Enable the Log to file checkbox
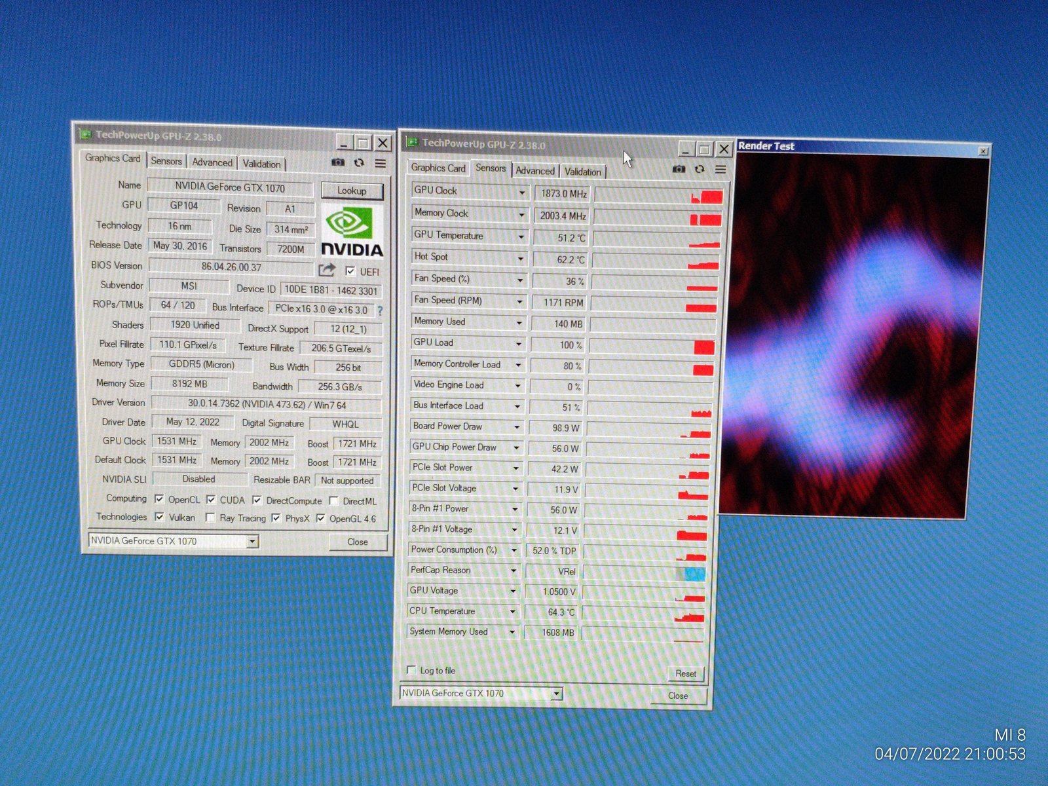The width and height of the screenshot is (1048, 786). coord(411,669)
